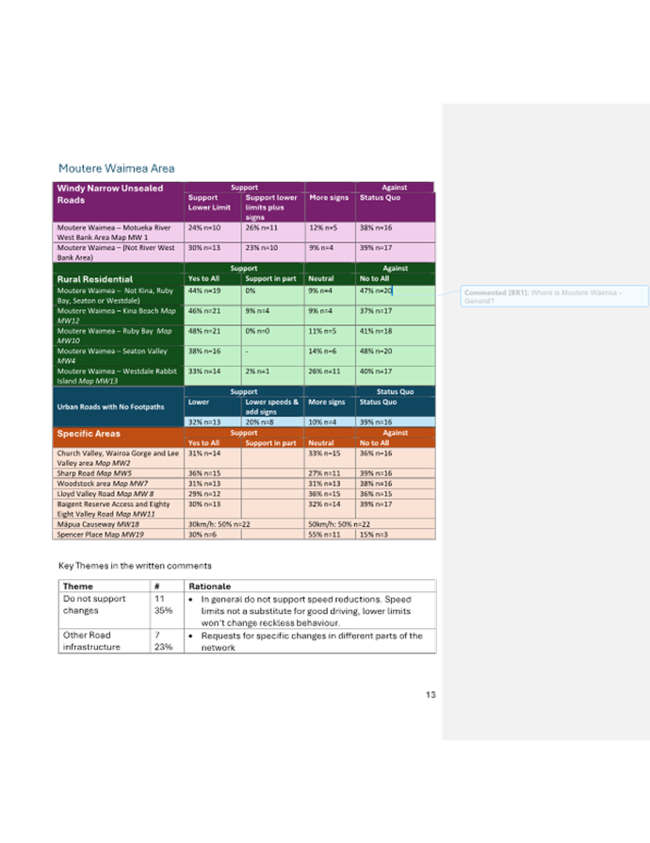This screenshot has height=843, width=650.
Task: Select the Mapua Causeway MW18 row label
Action: [x=98, y=523]
